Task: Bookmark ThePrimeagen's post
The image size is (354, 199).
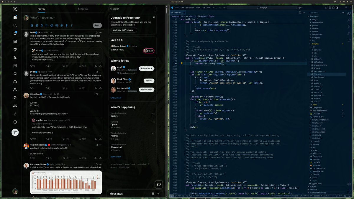Action: (x=96, y=158)
